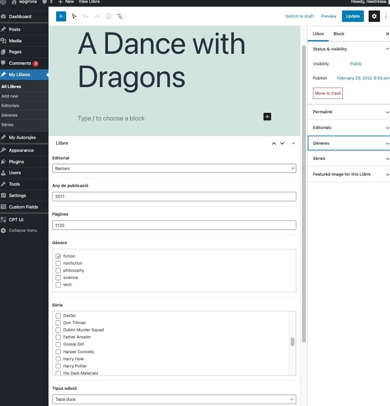390x406 pixels.
Task: Check the tech genre checkbox
Action: point(58,285)
